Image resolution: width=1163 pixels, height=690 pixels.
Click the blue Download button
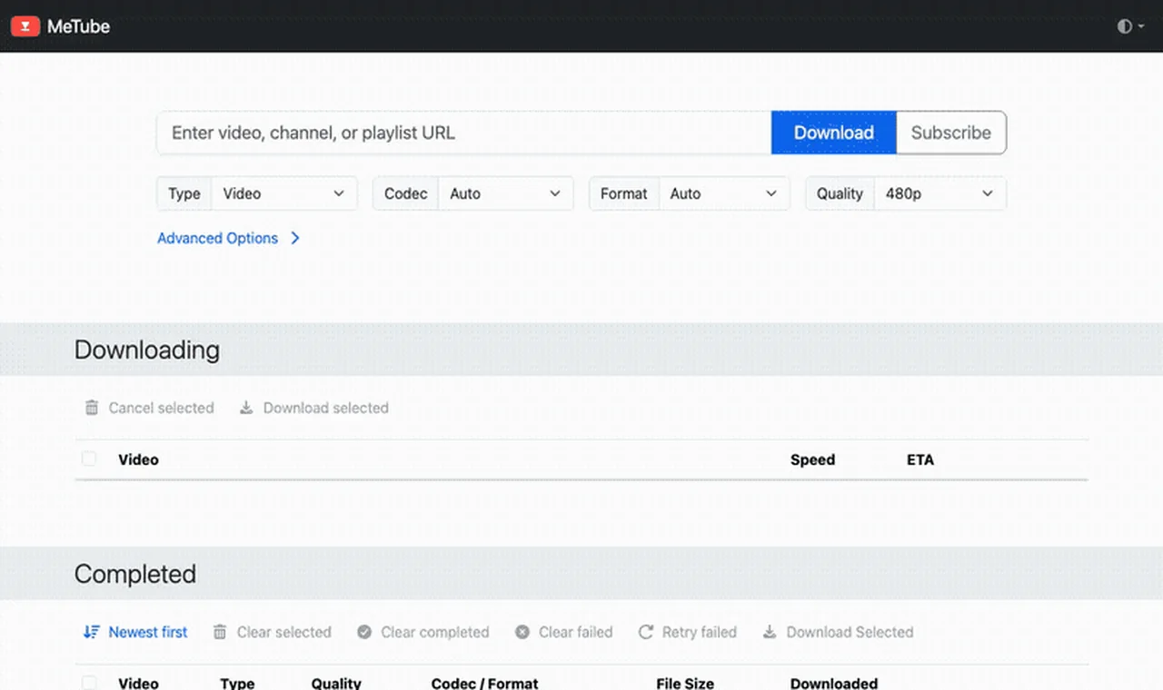click(834, 133)
